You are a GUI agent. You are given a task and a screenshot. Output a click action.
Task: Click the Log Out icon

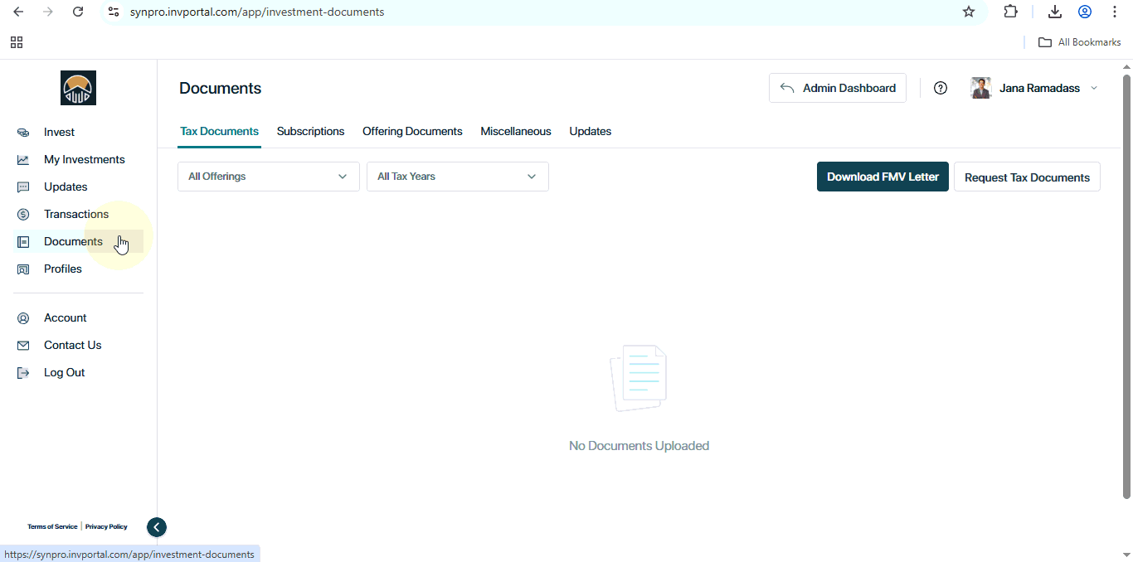pos(23,373)
